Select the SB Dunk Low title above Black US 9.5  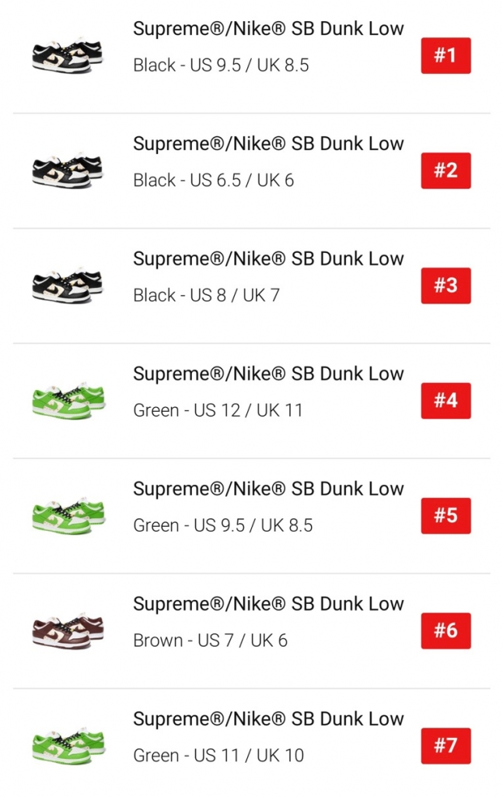coord(268,29)
